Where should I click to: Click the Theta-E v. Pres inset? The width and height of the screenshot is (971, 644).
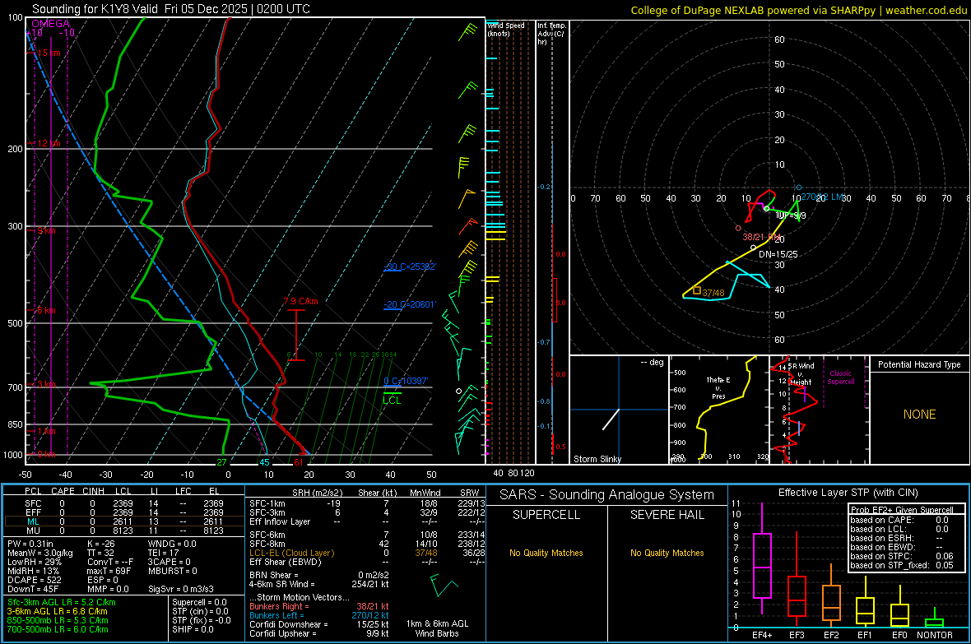pyautogui.click(x=719, y=410)
